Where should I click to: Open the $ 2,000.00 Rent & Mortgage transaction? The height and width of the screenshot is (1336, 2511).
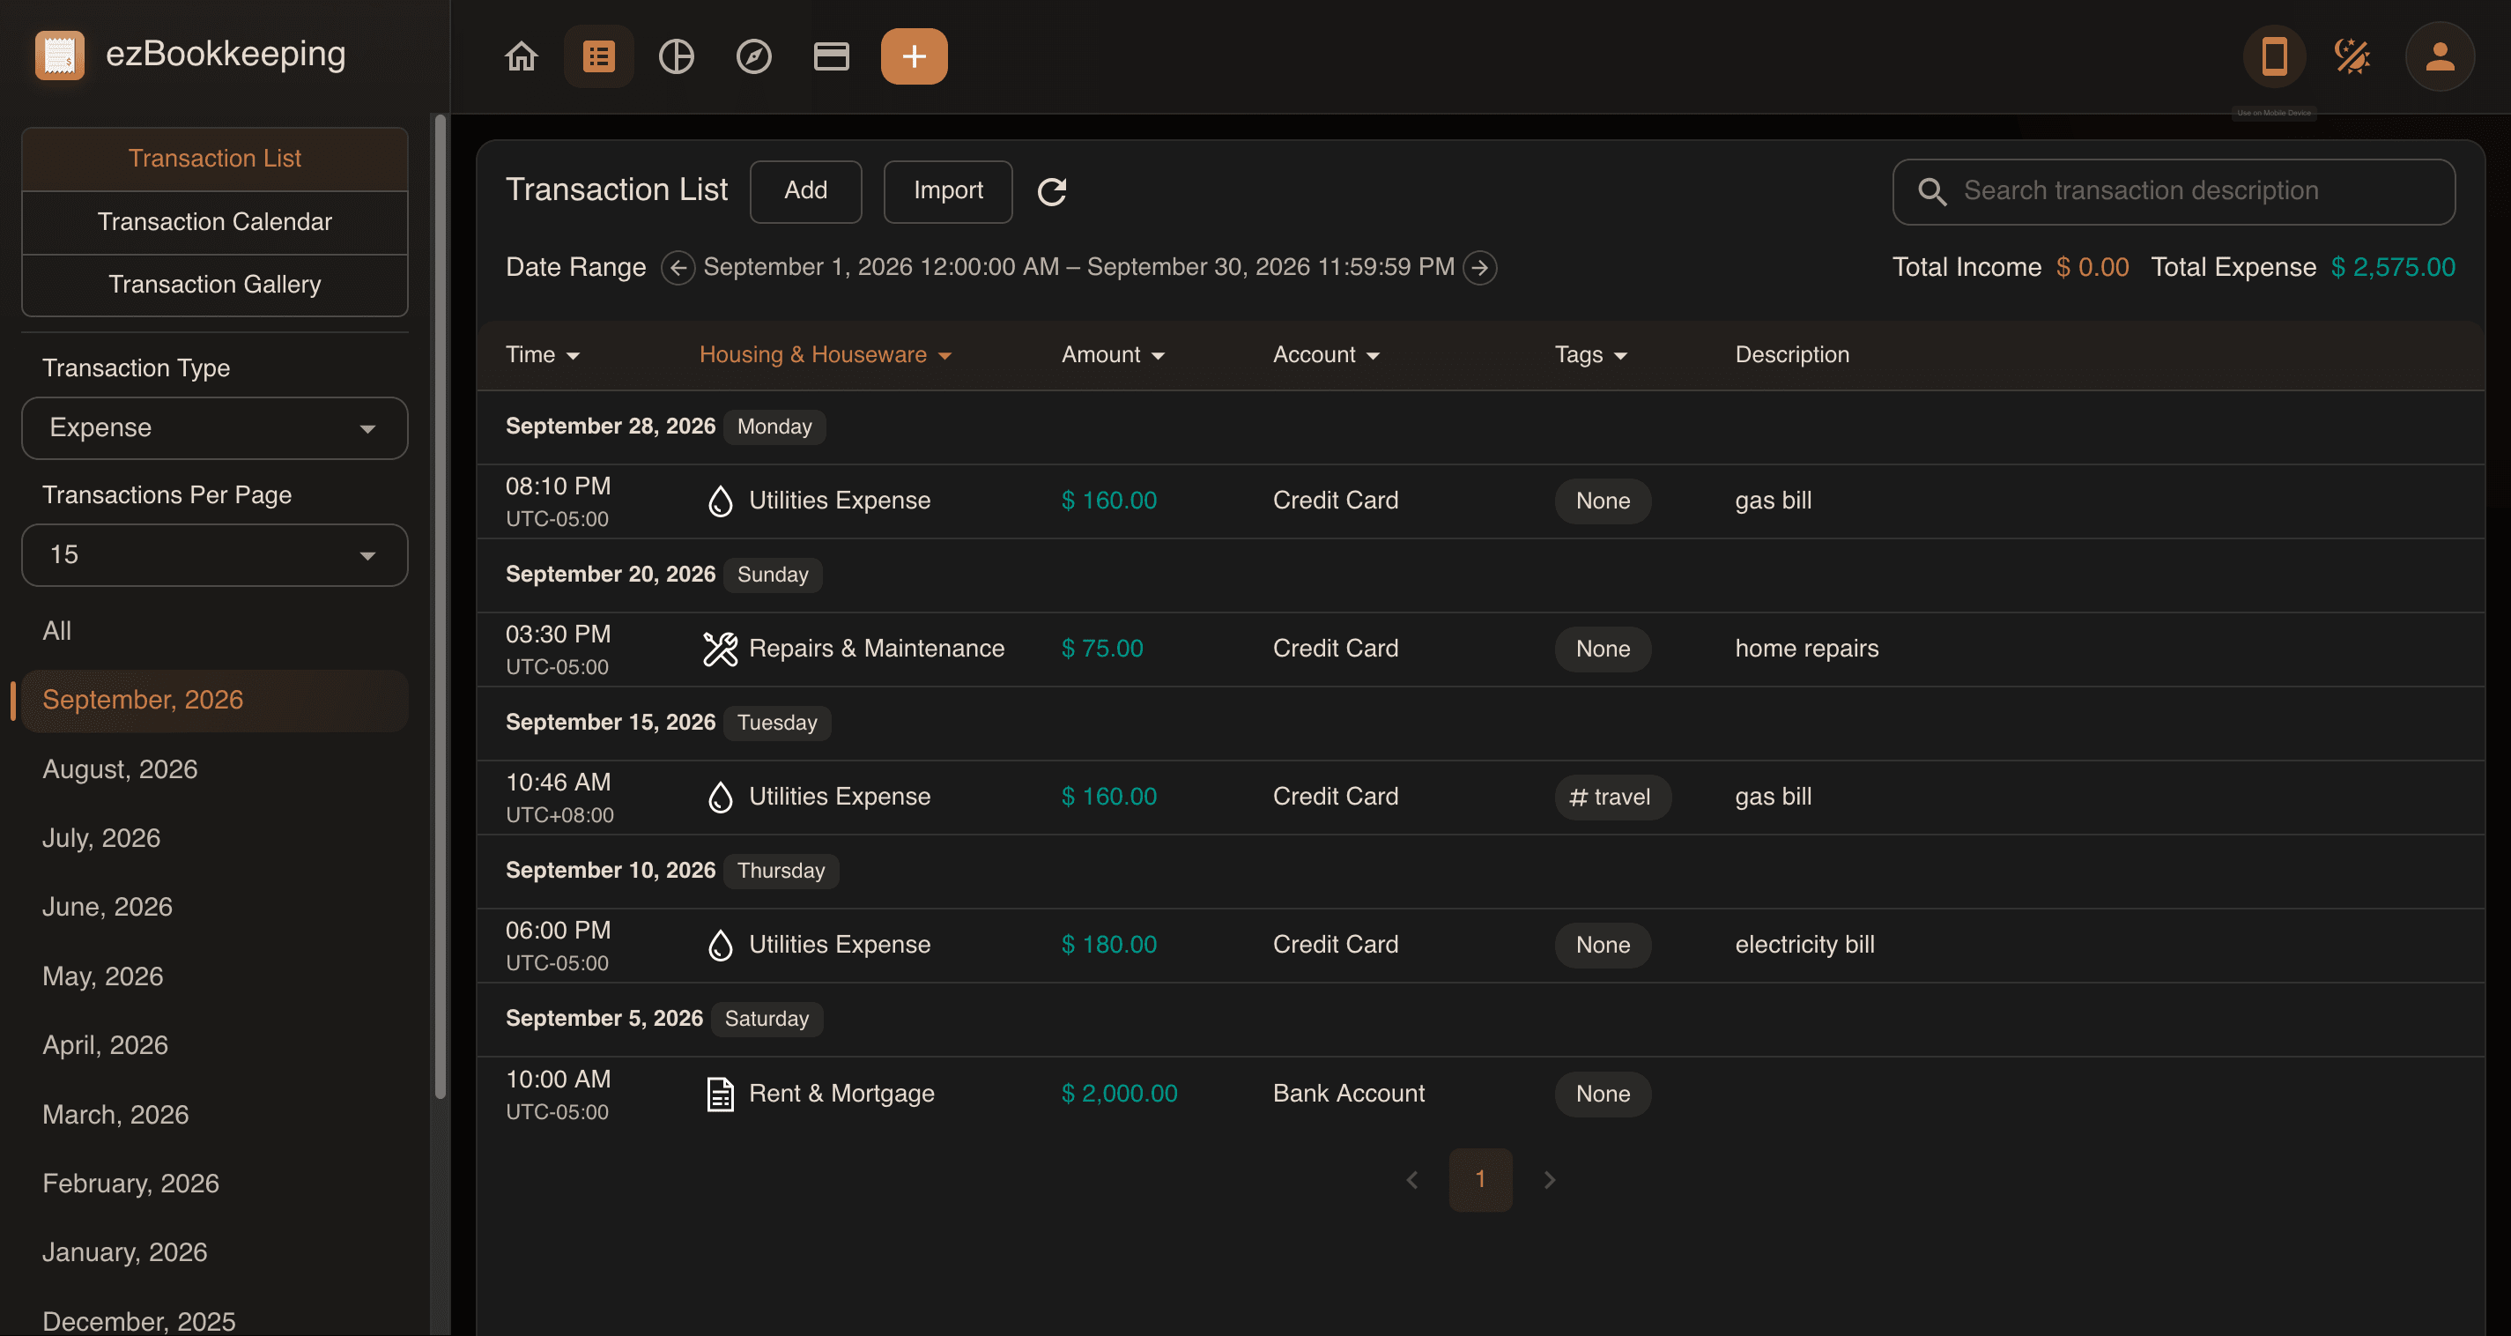[1479, 1095]
